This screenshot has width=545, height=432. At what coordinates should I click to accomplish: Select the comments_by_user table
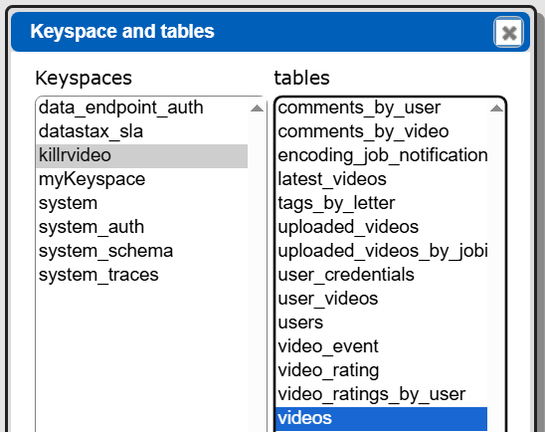[x=382, y=108]
